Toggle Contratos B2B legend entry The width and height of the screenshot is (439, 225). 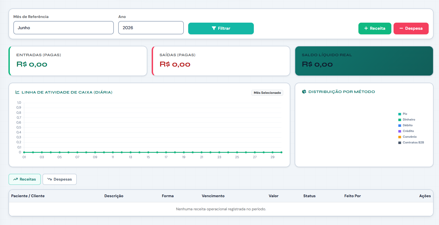pyautogui.click(x=411, y=143)
